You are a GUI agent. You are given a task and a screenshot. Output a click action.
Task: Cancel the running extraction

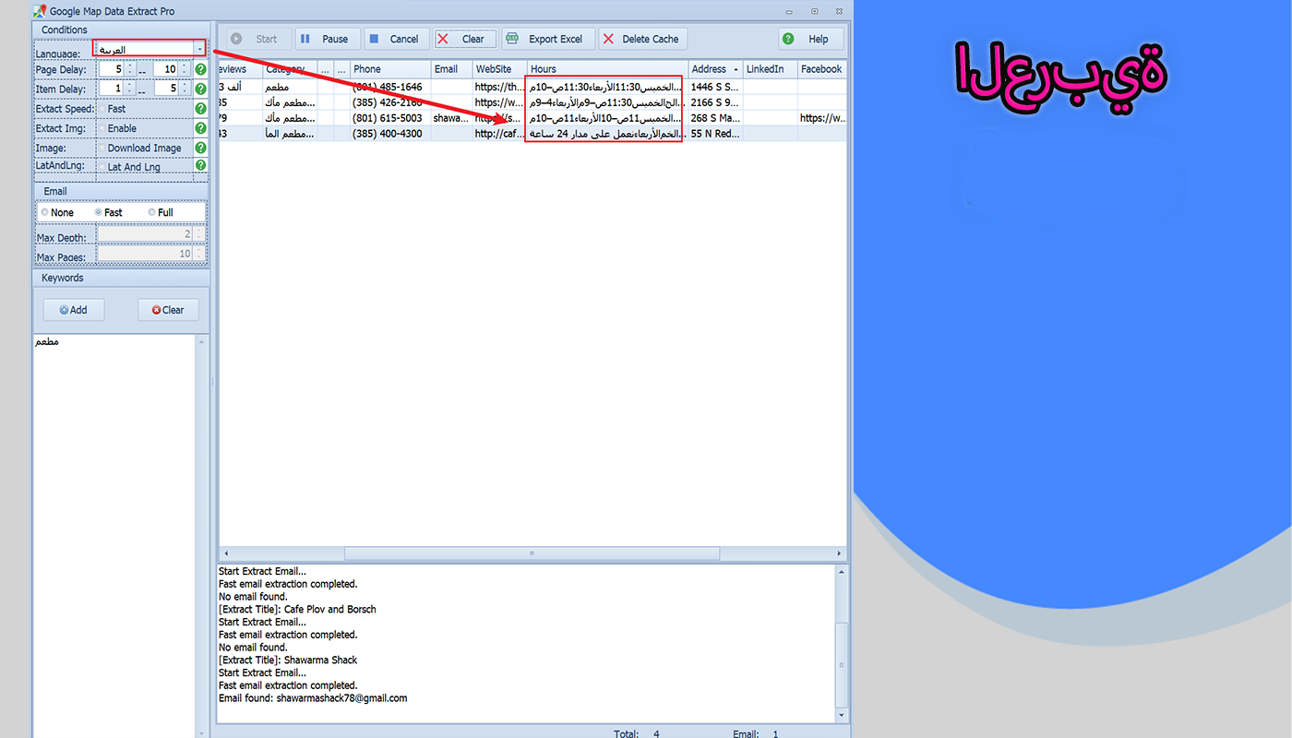396,39
